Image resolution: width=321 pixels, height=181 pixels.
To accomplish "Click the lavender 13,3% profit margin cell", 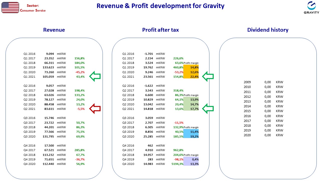I will (191, 164).
